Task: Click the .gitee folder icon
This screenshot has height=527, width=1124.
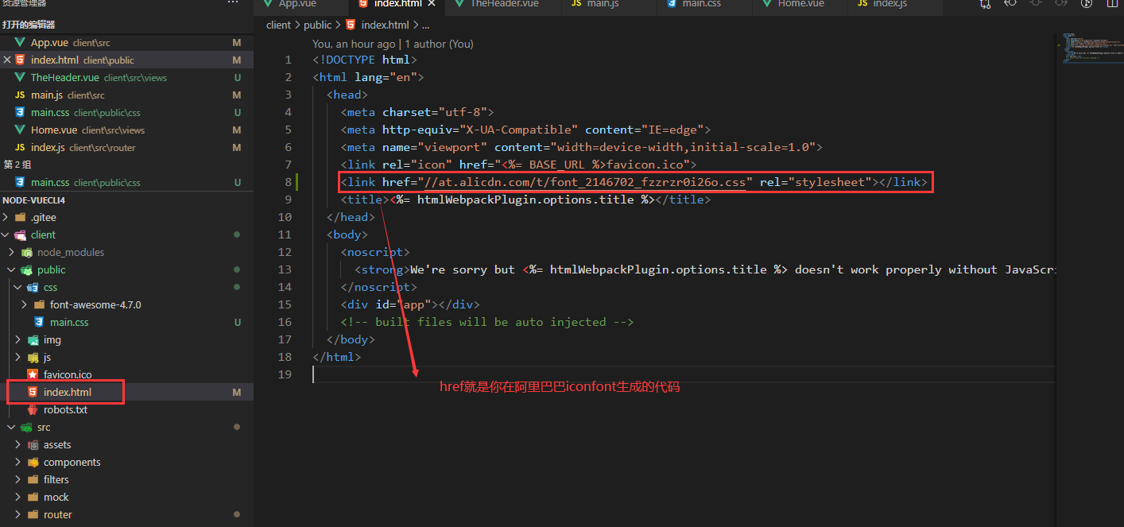Action: [x=21, y=217]
